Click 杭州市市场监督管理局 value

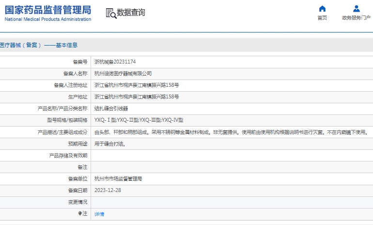(118, 179)
